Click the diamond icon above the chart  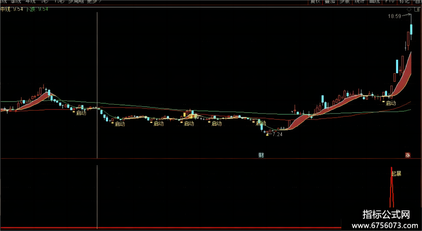[x=409, y=10]
